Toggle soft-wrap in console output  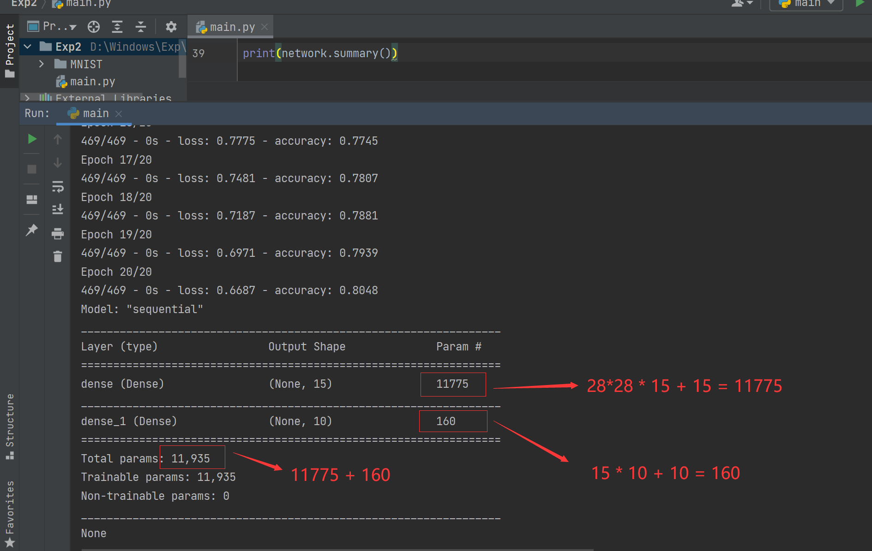point(58,186)
